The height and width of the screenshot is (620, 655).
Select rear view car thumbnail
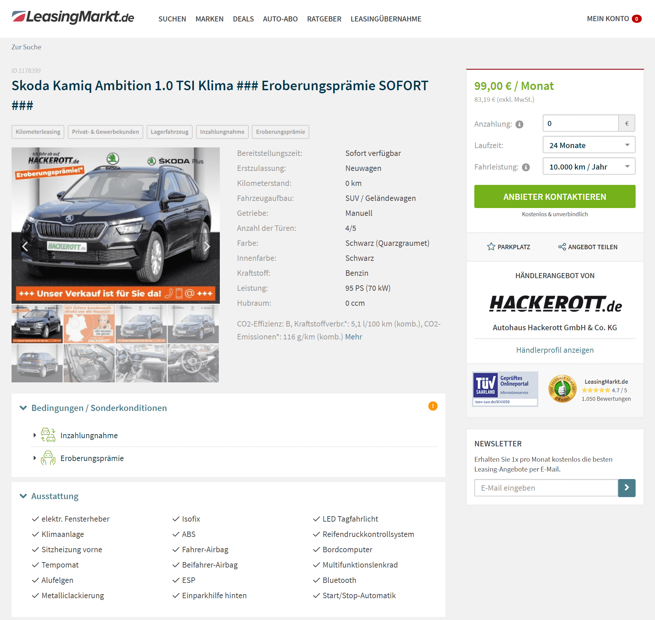click(x=37, y=363)
